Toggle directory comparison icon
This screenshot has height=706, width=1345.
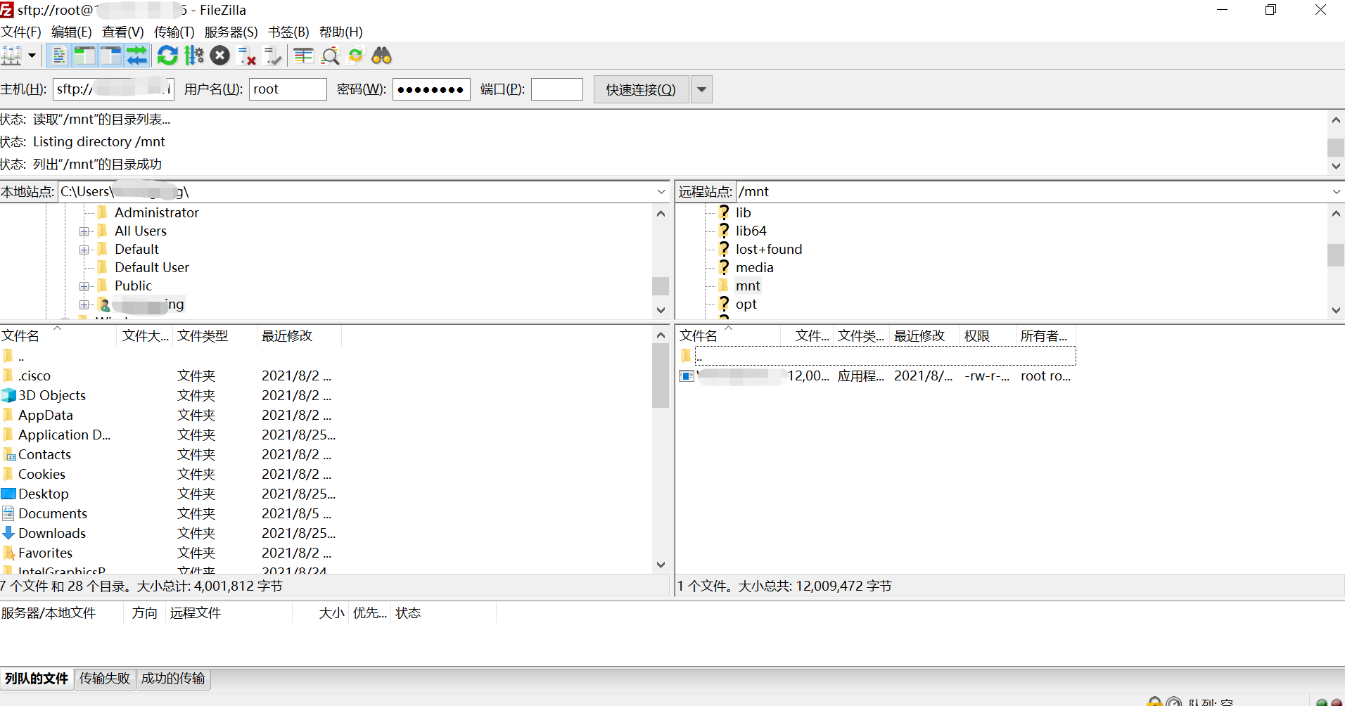coord(329,56)
